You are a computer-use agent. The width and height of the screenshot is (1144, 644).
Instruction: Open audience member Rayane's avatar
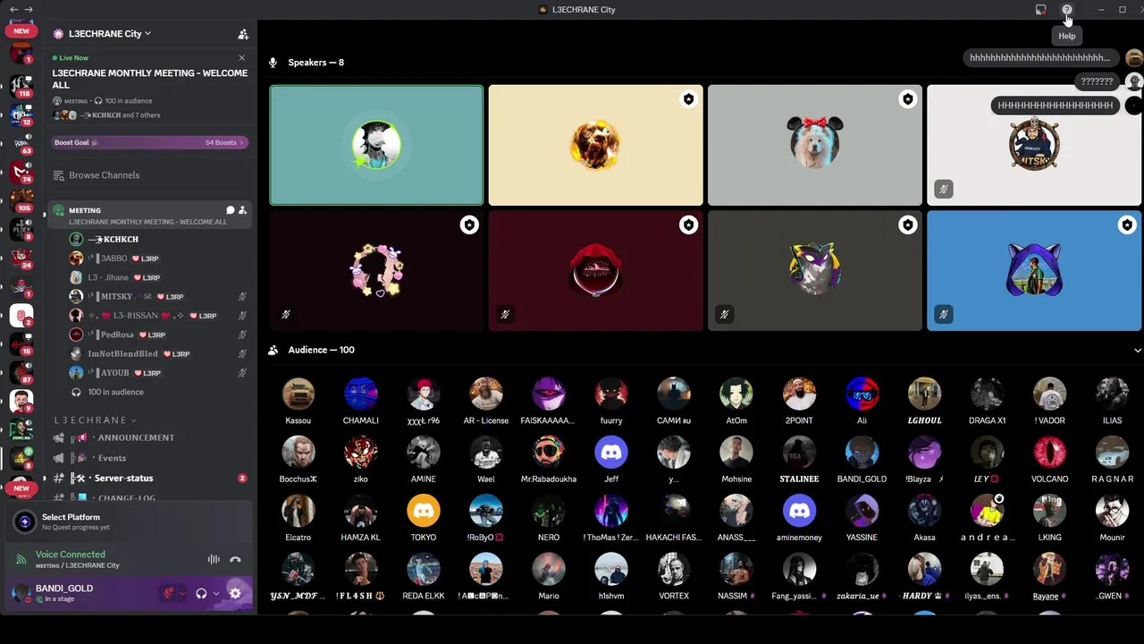(x=1049, y=569)
